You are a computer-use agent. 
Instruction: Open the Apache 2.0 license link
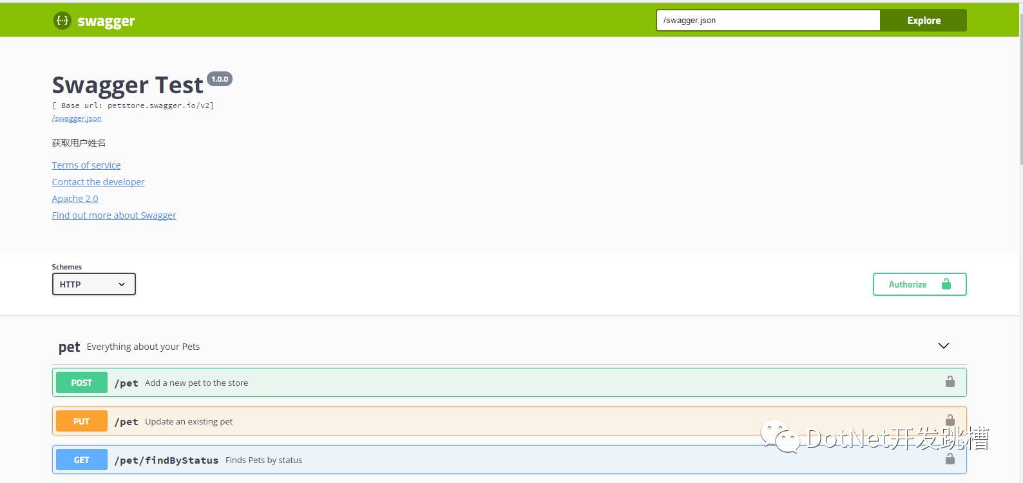click(x=75, y=199)
